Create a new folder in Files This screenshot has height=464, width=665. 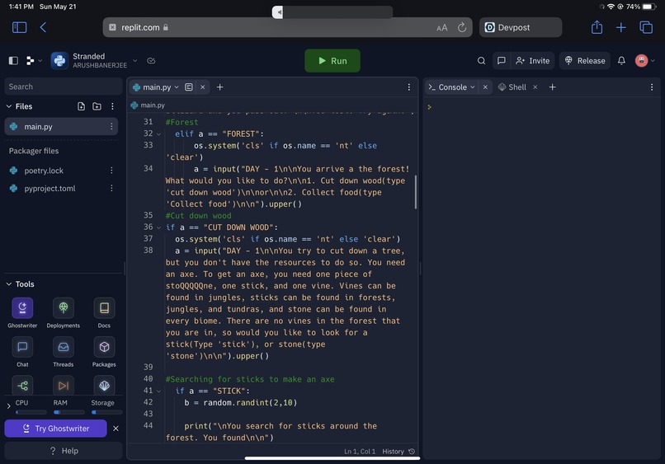coord(97,106)
